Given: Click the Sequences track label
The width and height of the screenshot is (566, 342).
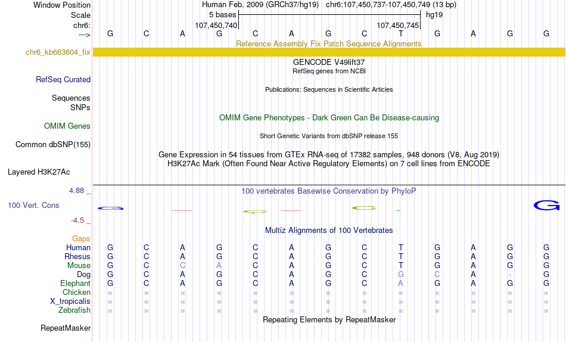Looking at the screenshot, I should click(71, 98).
